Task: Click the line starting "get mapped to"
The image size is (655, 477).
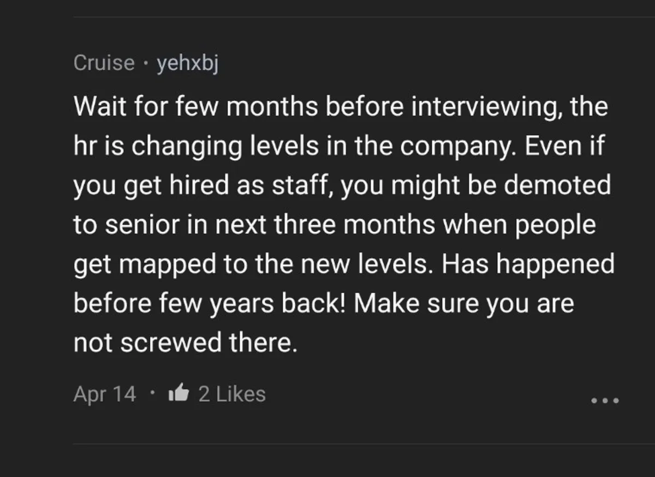Action: (344, 264)
